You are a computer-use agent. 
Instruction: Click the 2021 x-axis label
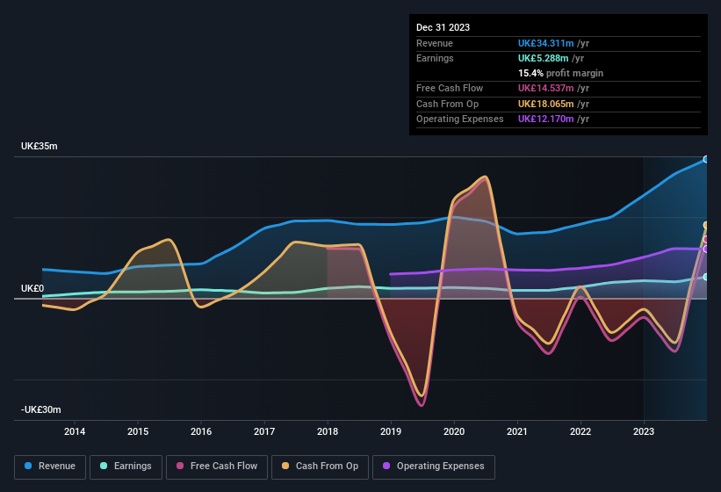(517, 431)
